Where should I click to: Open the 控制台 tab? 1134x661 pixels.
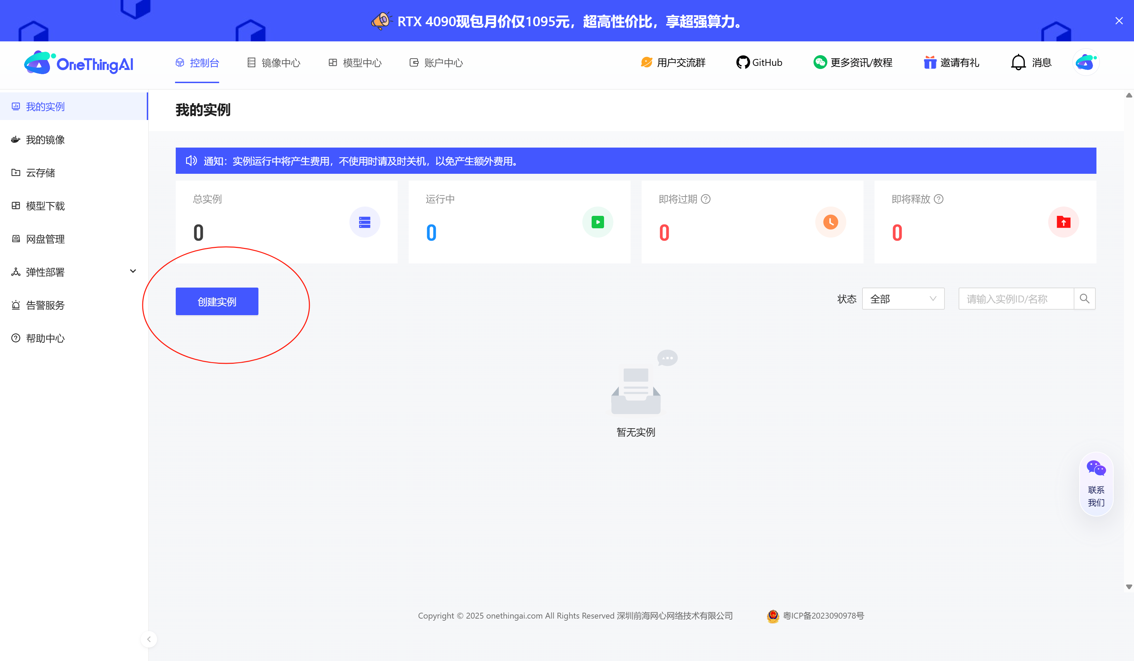197,63
